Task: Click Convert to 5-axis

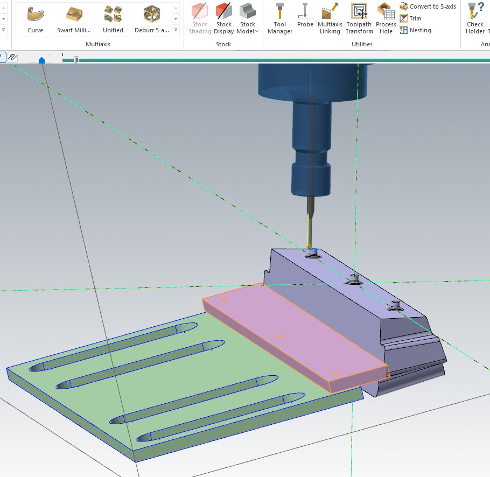Action: (x=428, y=6)
